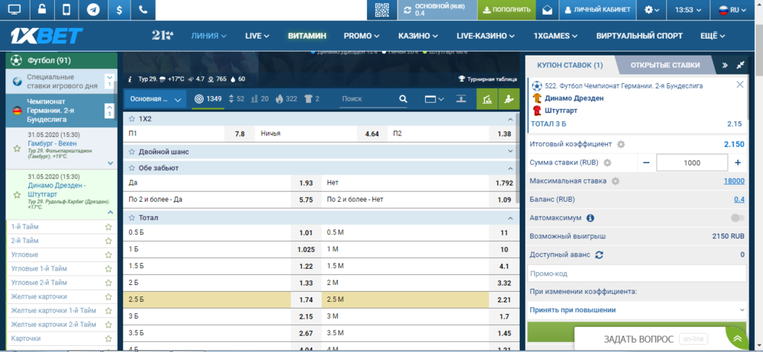The height and width of the screenshot is (352, 763).
Task: Decrease the stake with minus button
Action: [646, 163]
